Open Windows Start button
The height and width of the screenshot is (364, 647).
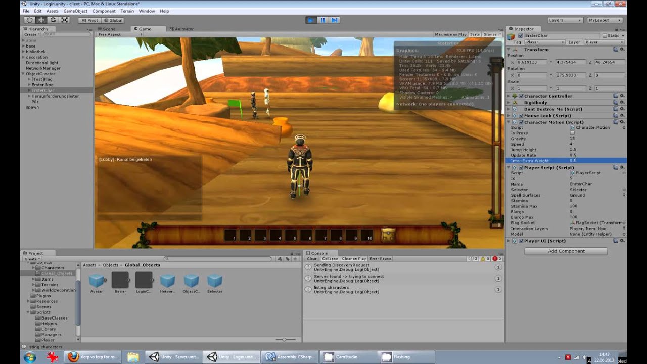click(29, 357)
